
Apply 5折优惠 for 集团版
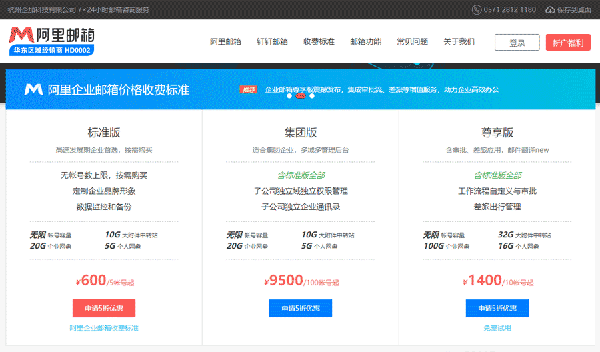coord(301,308)
